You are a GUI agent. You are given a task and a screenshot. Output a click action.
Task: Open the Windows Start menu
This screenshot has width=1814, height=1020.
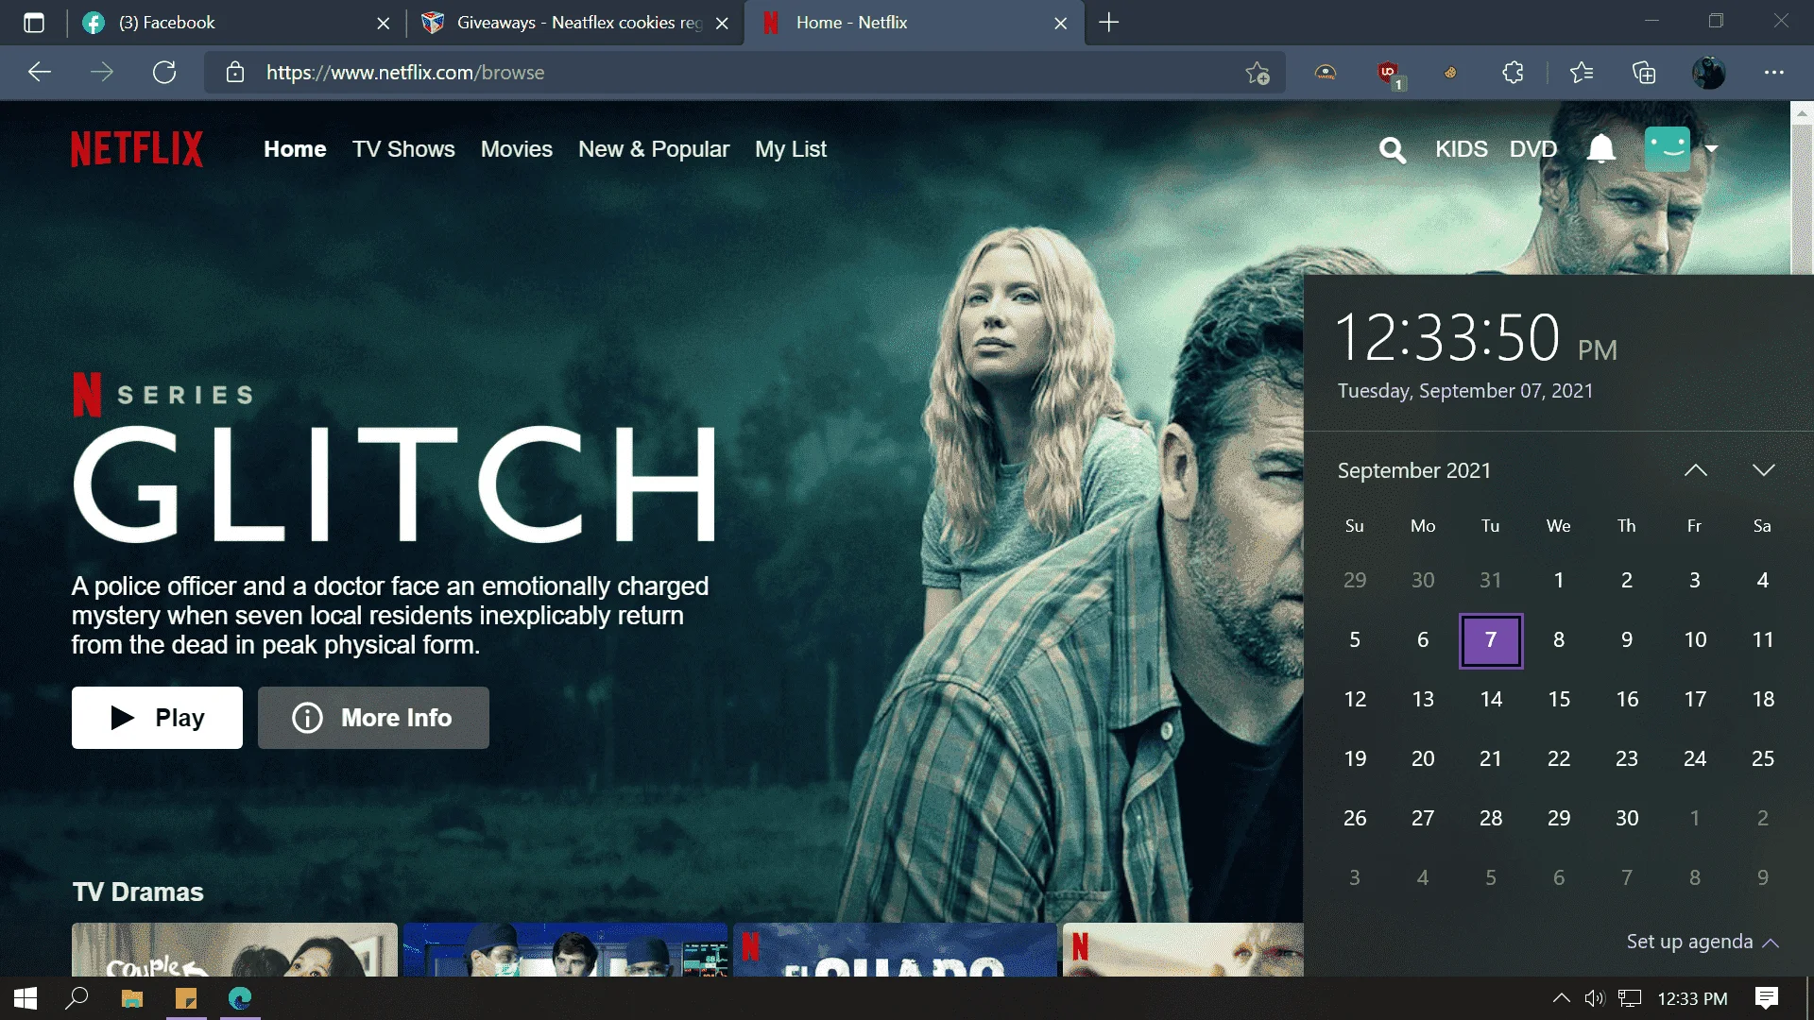coord(26,998)
